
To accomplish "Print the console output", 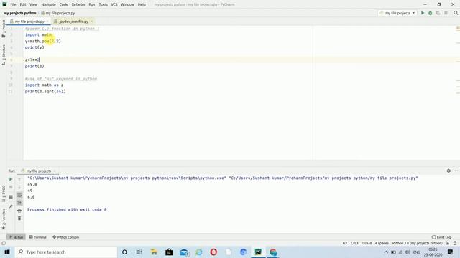I will coord(19,210).
